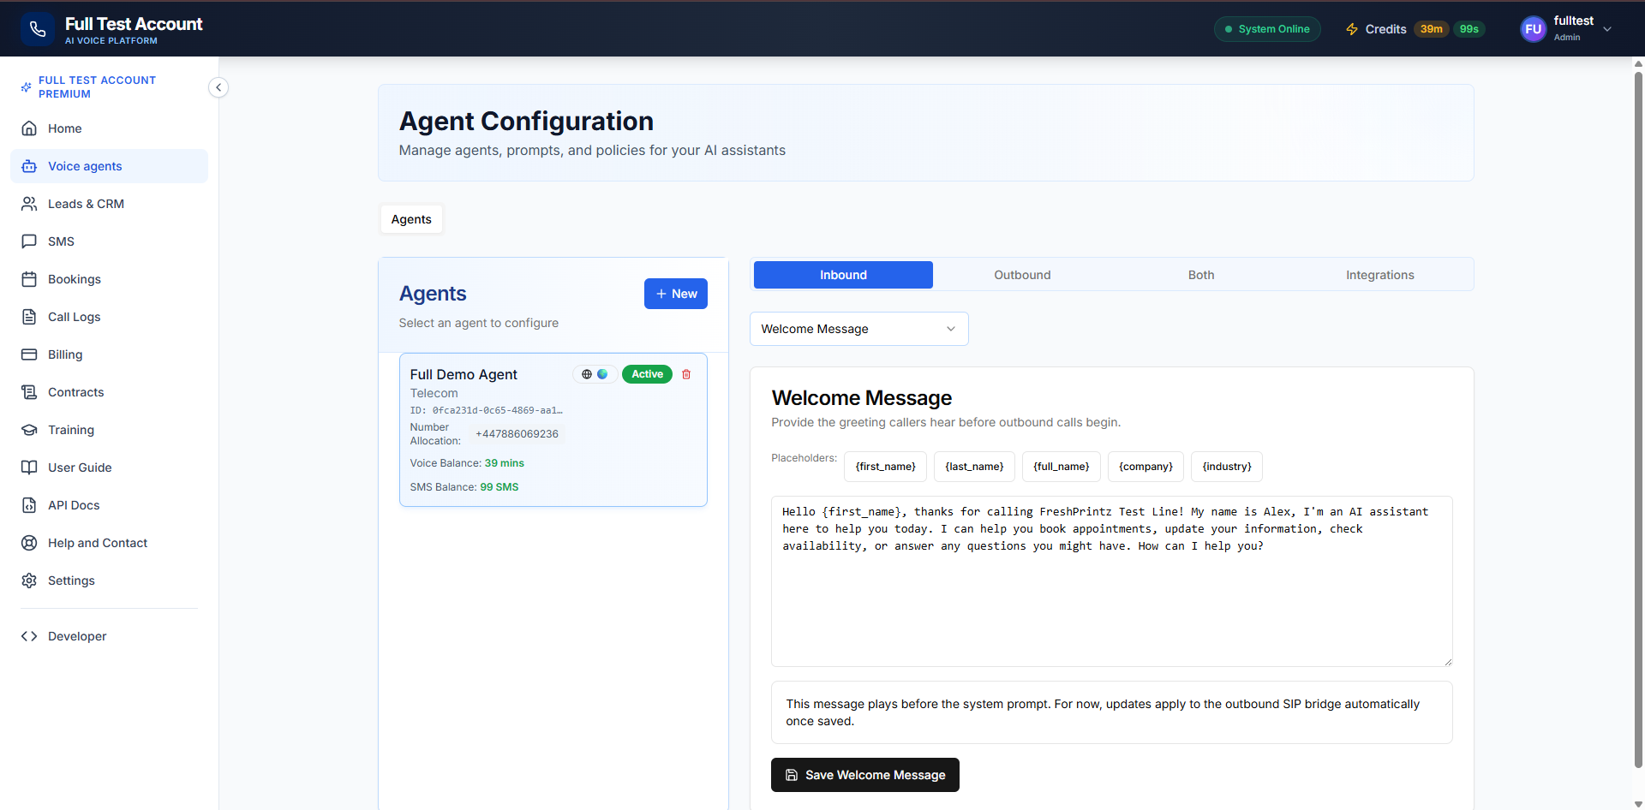The width and height of the screenshot is (1645, 810).
Task: Open Training graduation cap icon
Action: tap(29, 430)
